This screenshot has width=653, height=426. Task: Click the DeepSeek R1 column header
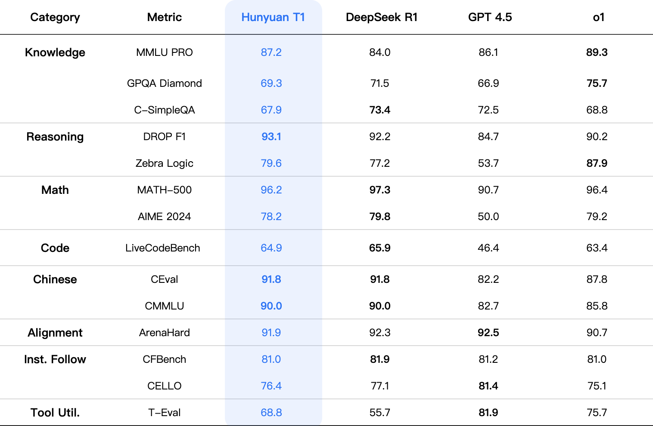point(382,17)
